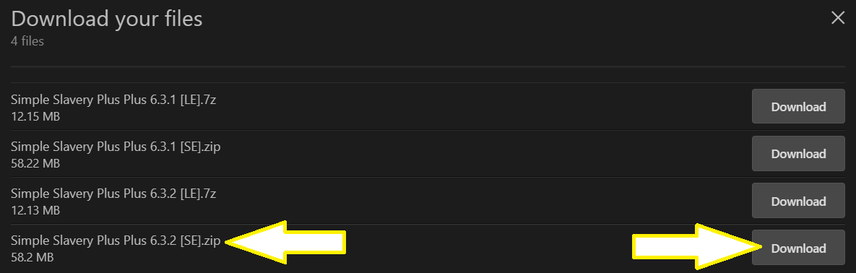Image resolution: width=856 pixels, height=273 pixels.
Task: Click the yellow arrow pointing at the file name
Action: point(285,243)
